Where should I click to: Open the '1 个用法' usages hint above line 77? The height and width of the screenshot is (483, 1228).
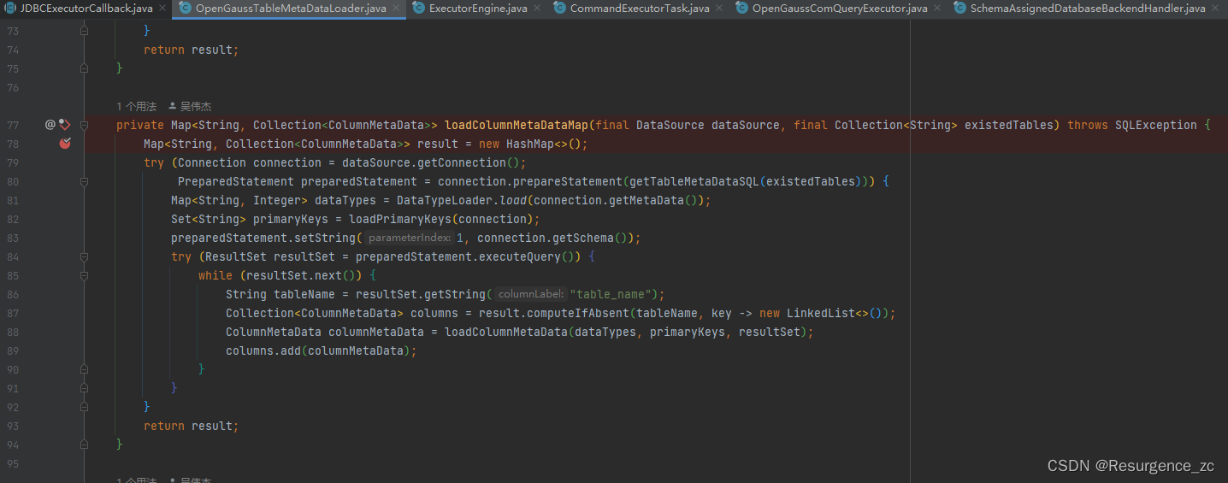click(x=137, y=107)
